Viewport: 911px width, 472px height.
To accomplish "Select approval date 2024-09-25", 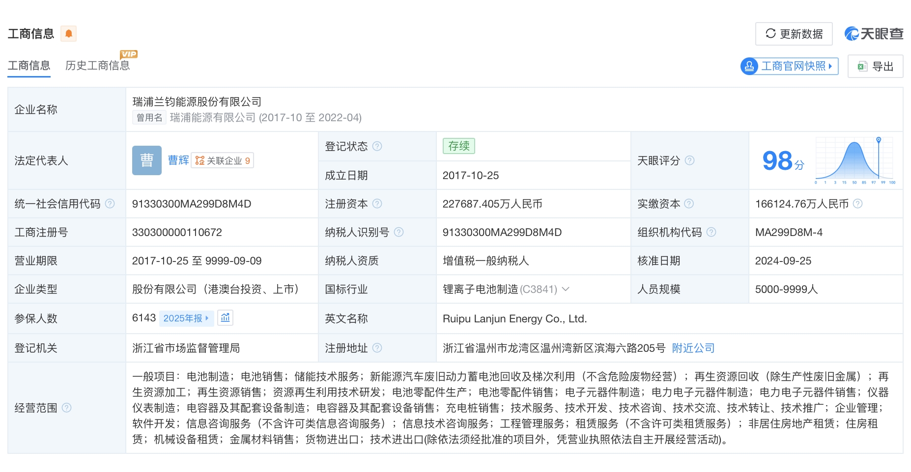I will pos(783,261).
